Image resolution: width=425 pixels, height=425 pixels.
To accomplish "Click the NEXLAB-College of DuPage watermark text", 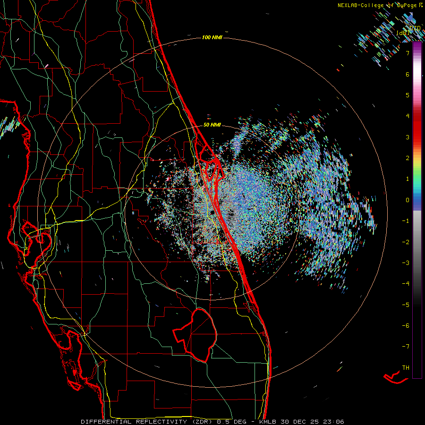I will coord(377,5).
